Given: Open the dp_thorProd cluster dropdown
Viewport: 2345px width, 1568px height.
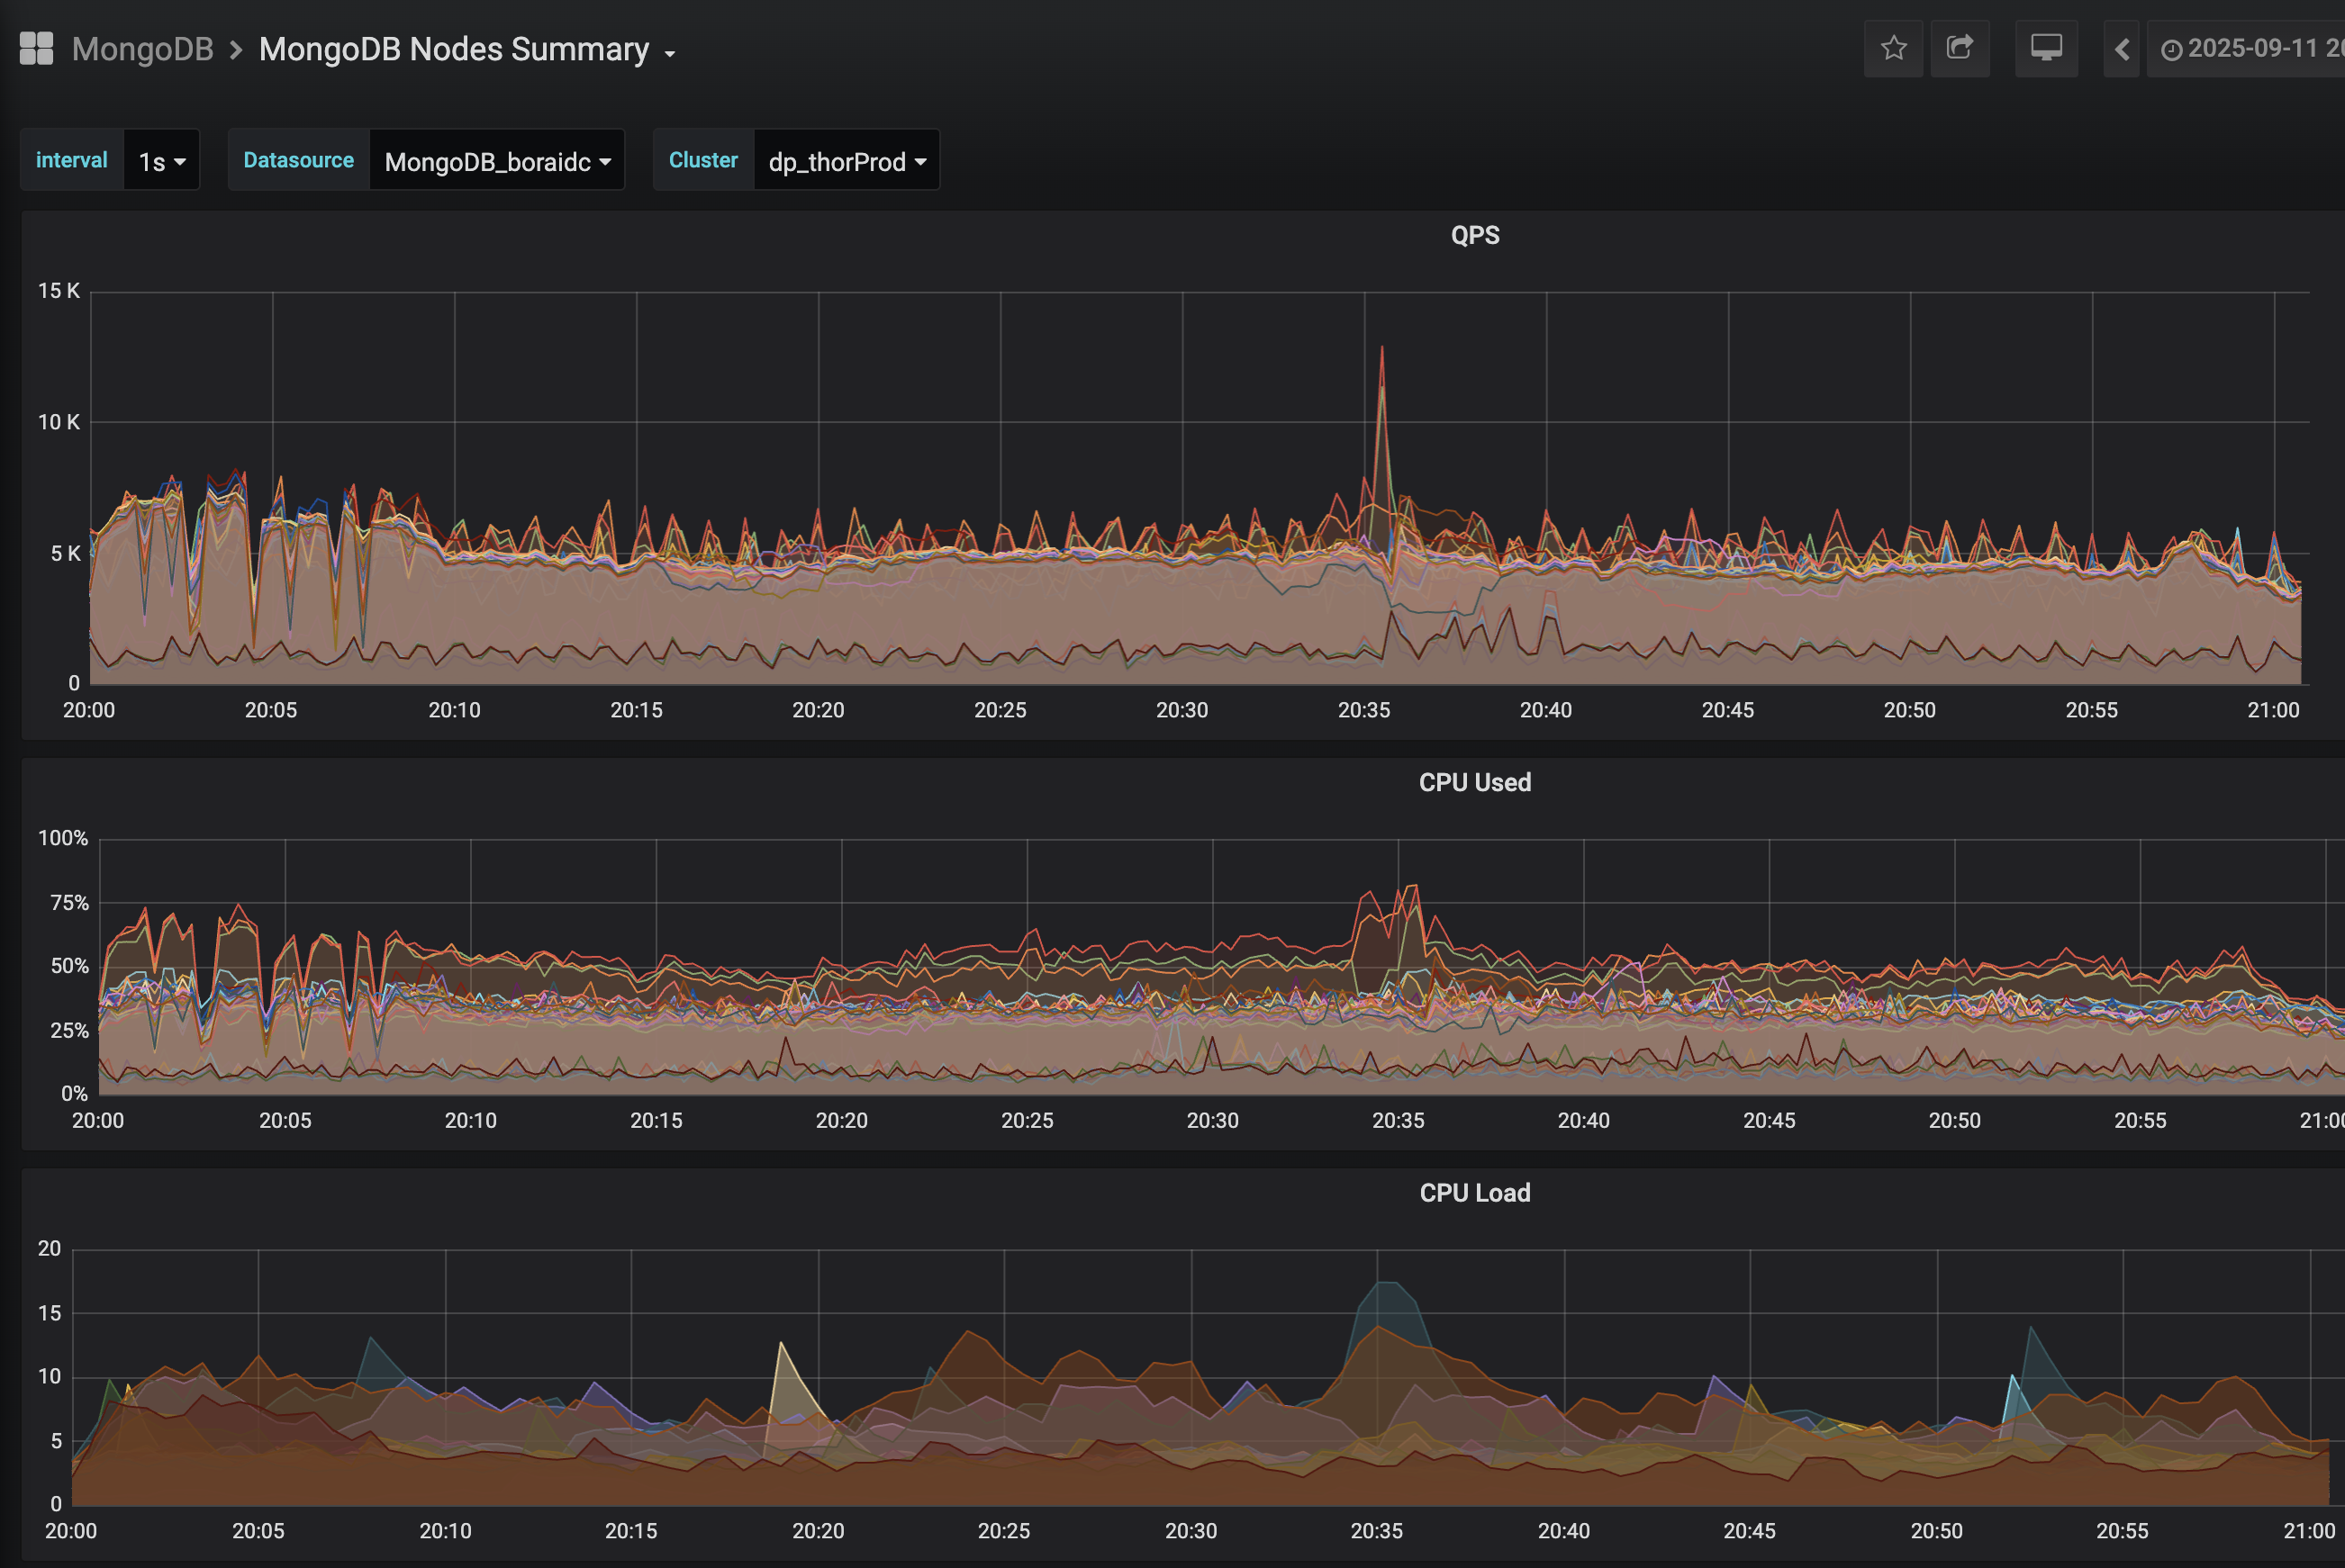Looking at the screenshot, I should point(846,161).
